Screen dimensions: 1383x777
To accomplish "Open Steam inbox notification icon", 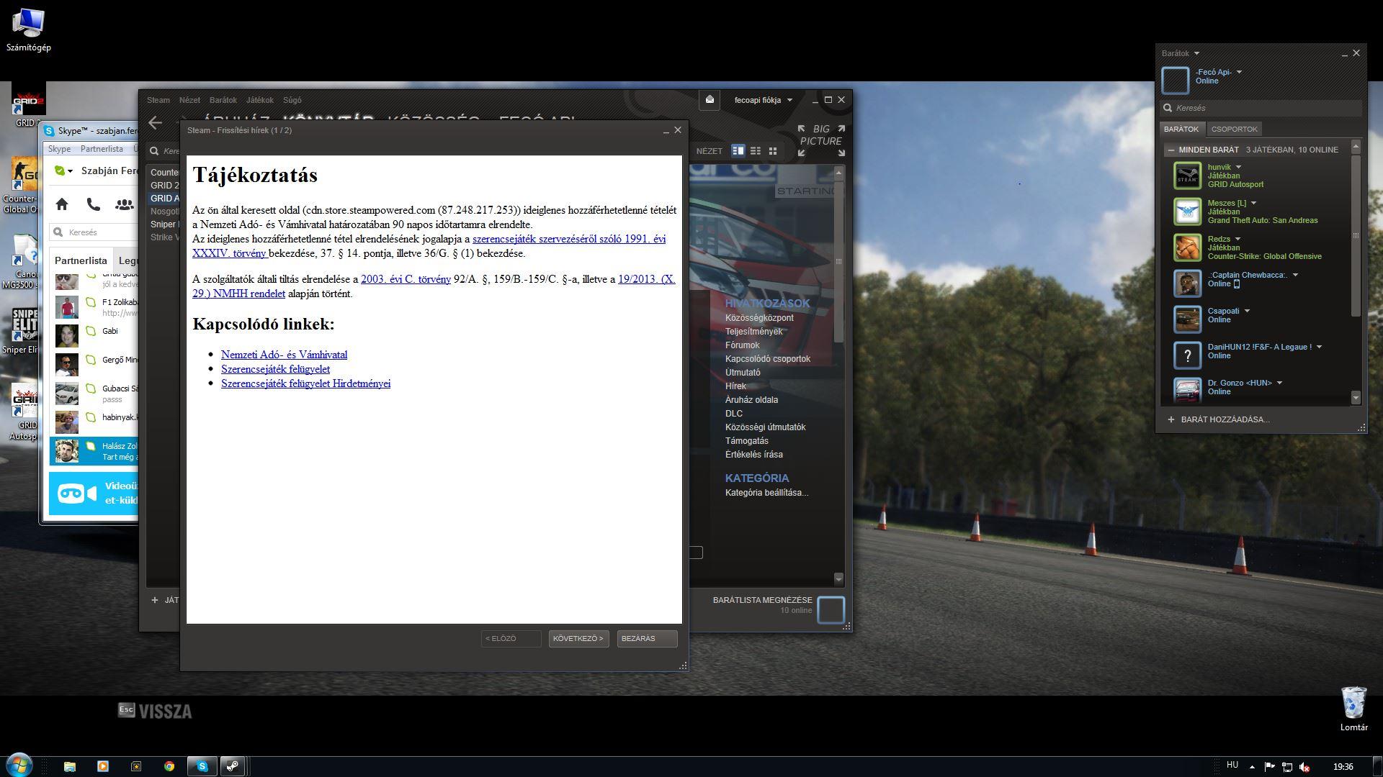I will click(x=710, y=100).
